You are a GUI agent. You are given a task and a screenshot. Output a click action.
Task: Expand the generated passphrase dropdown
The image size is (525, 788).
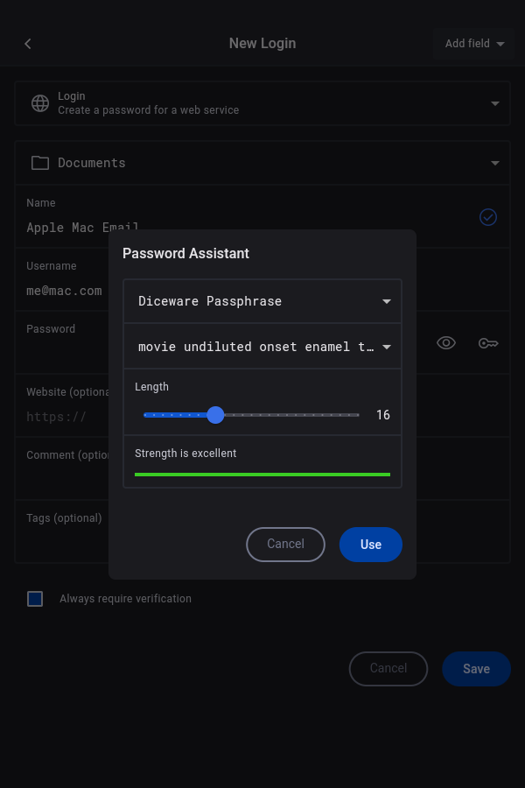tap(262, 347)
